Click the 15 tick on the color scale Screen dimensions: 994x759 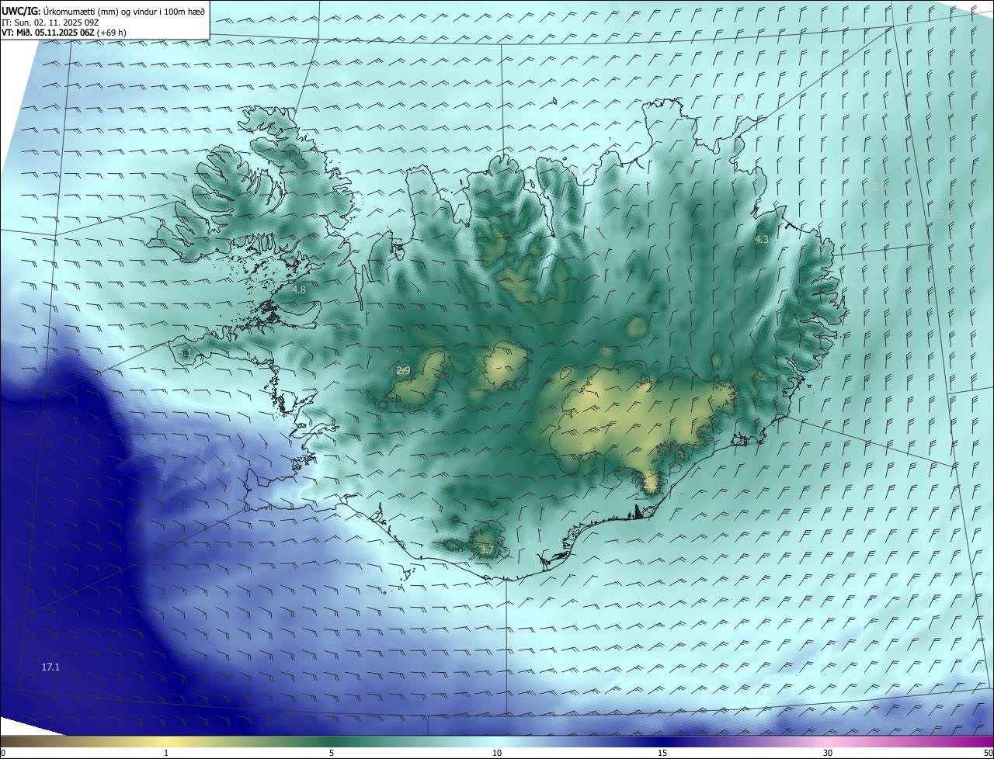click(x=662, y=754)
